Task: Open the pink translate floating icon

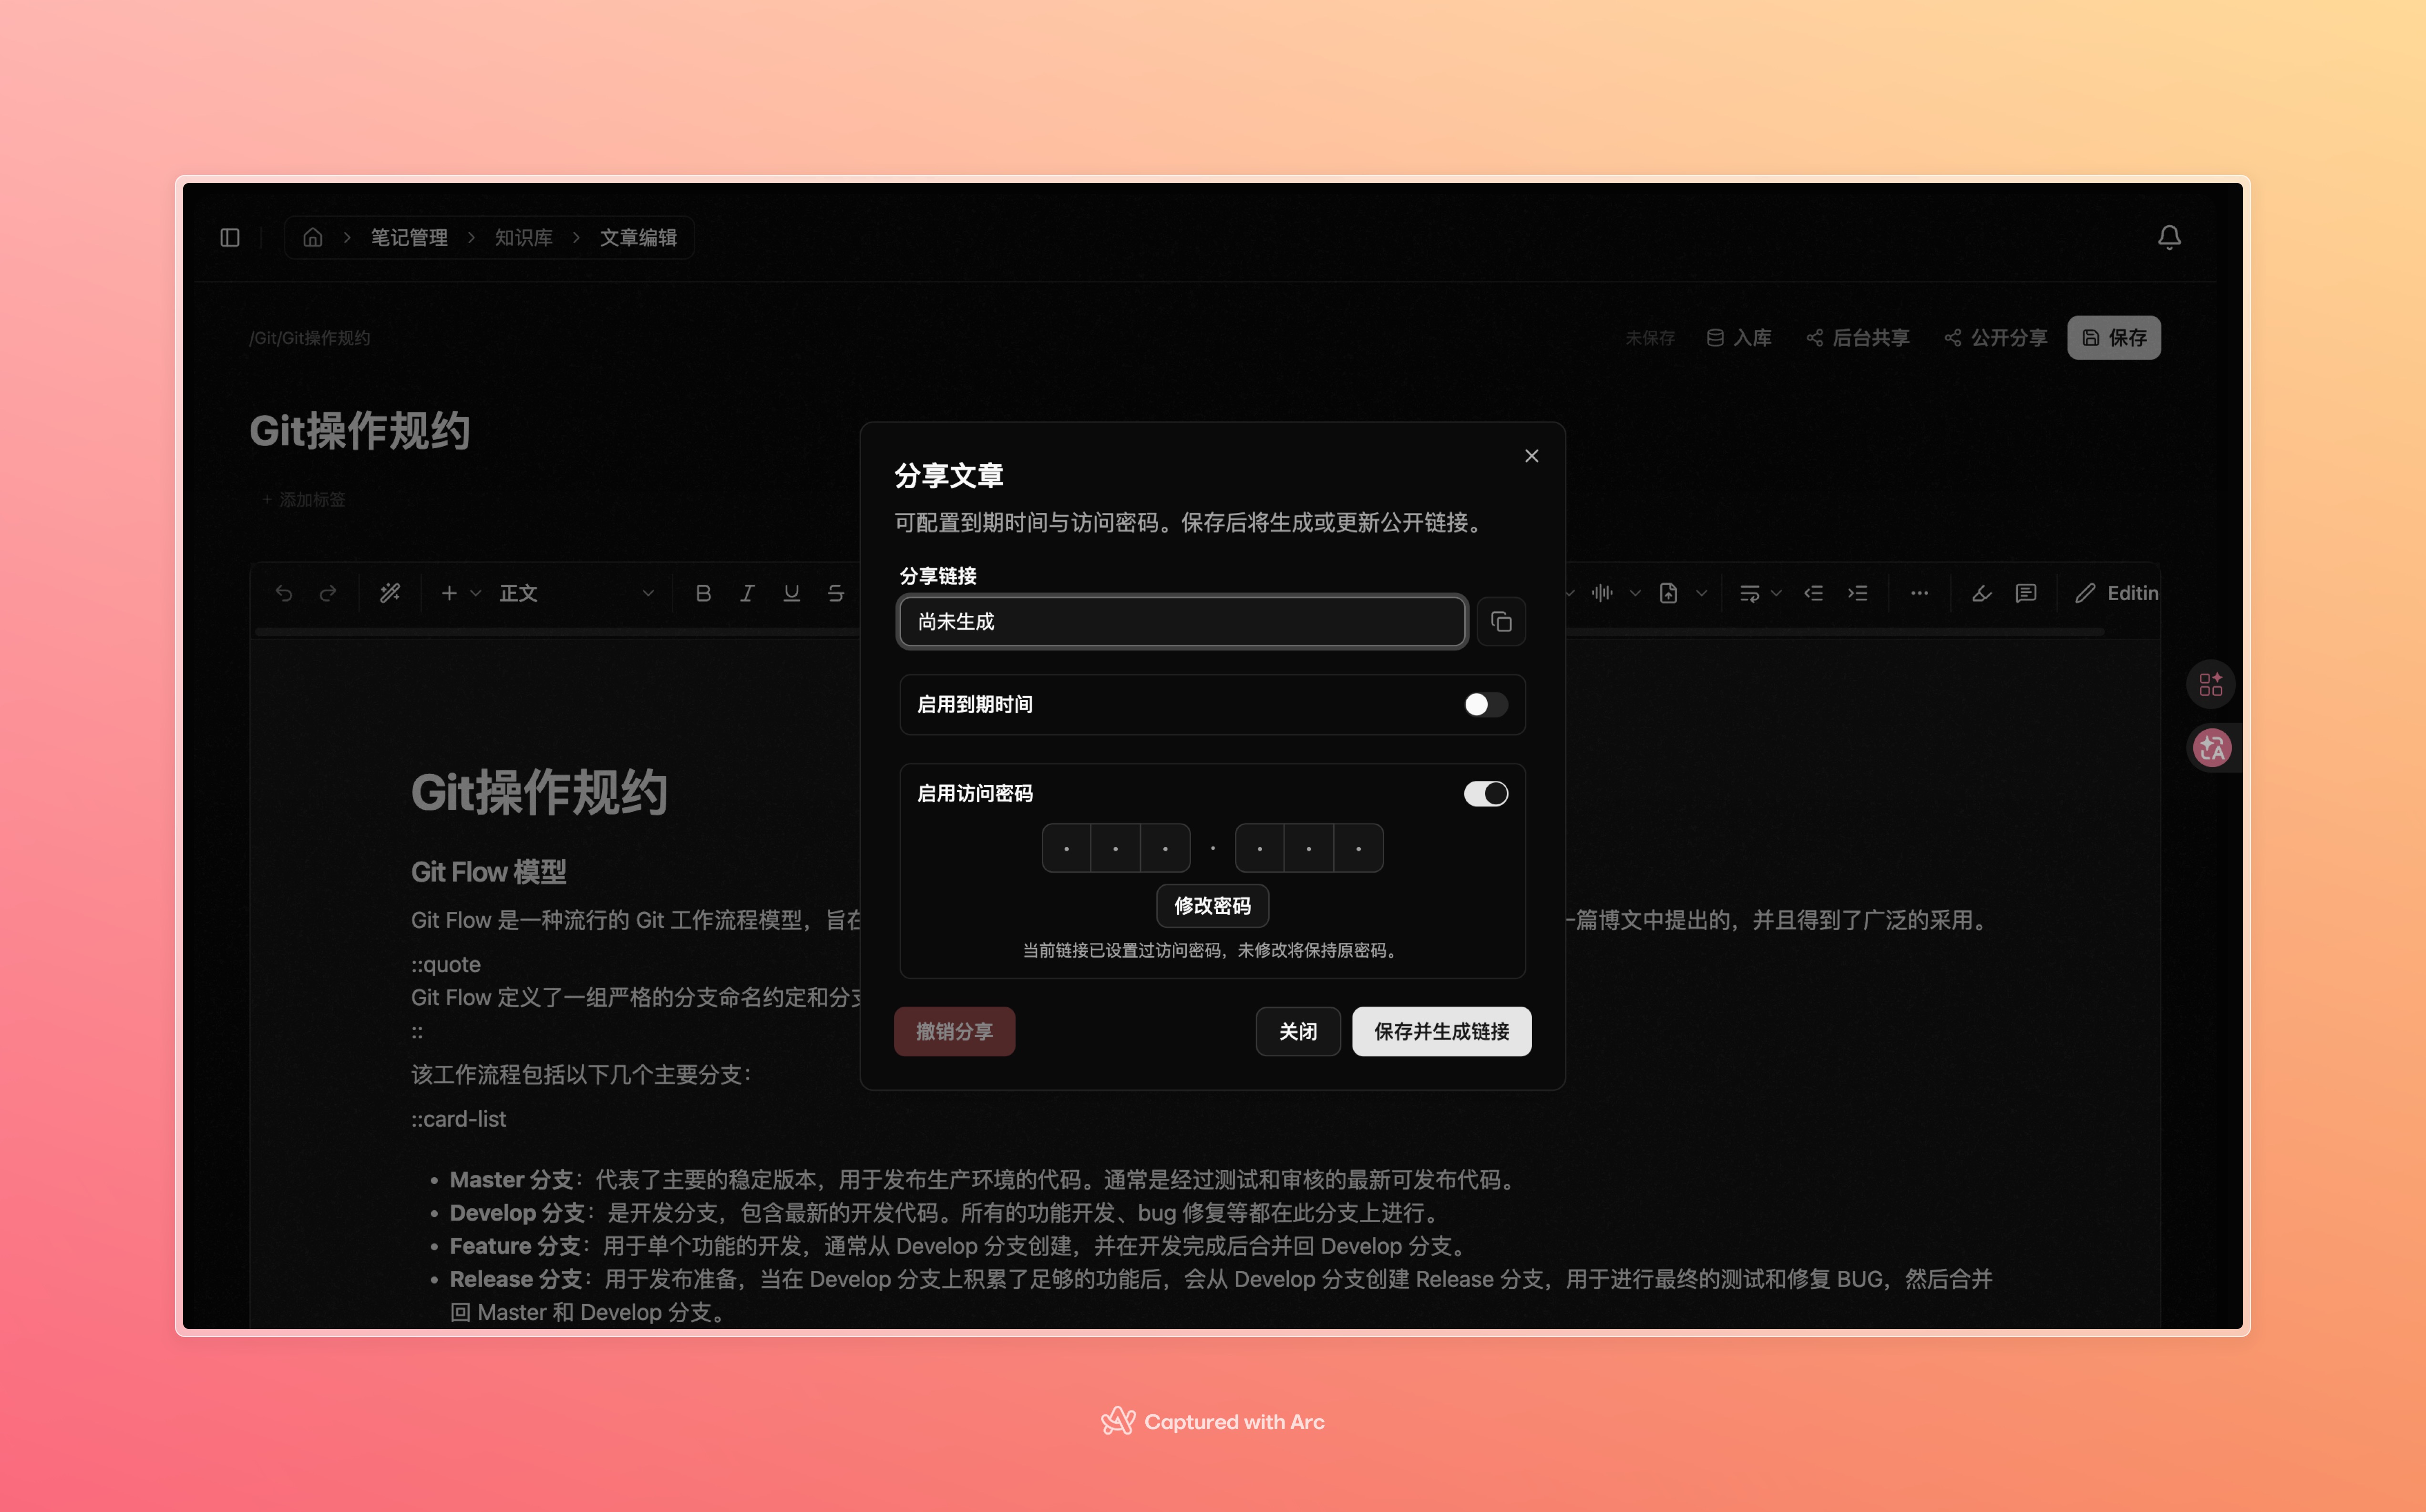Action: (x=2211, y=747)
